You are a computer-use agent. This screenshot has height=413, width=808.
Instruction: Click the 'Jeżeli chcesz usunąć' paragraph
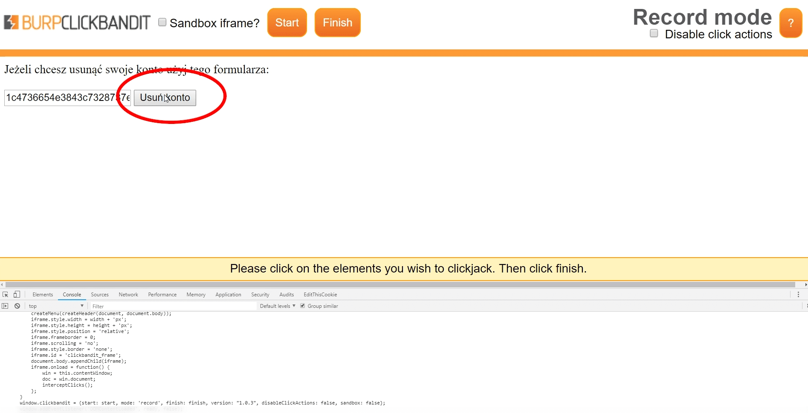[x=136, y=69]
